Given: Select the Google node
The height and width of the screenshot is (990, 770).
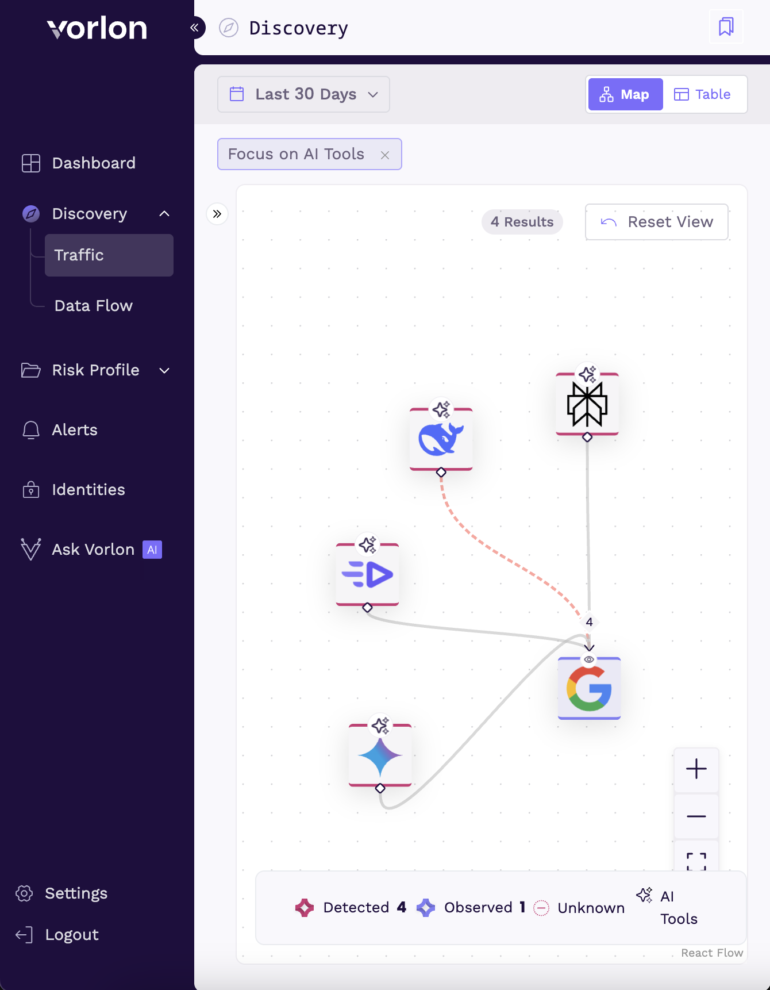Looking at the screenshot, I should pyautogui.click(x=590, y=689).
